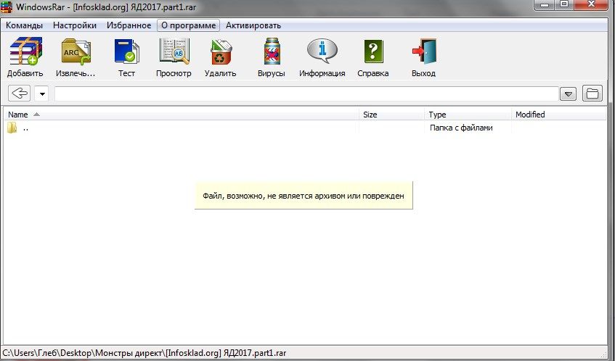Expand the address bar dropdown arrow
Viewport: 615px width, 361px height.
point(568,94)
